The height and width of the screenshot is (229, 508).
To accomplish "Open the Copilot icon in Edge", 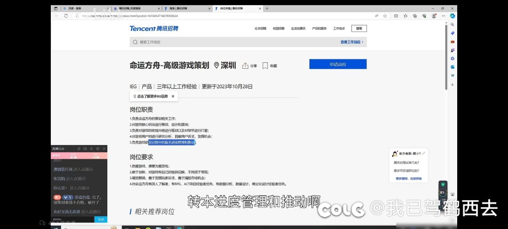I will coord(452,16).
